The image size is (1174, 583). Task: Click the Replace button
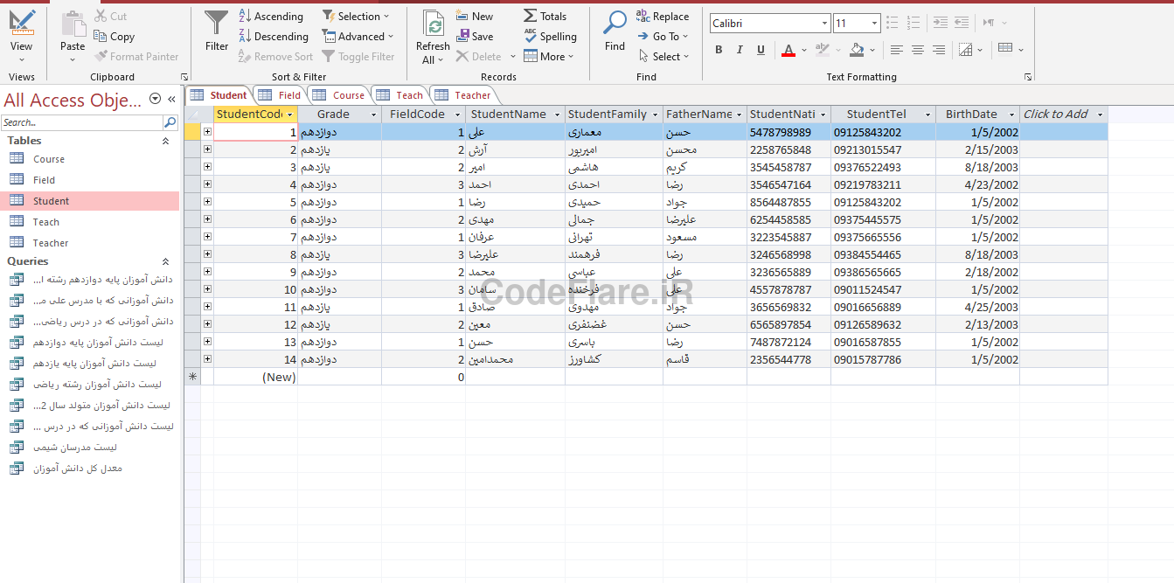pyautogui.click(x=663, y=16)
